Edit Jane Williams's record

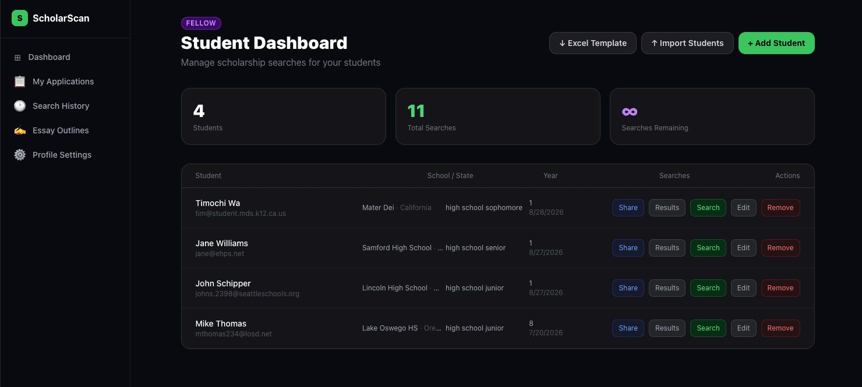[744, 248]
